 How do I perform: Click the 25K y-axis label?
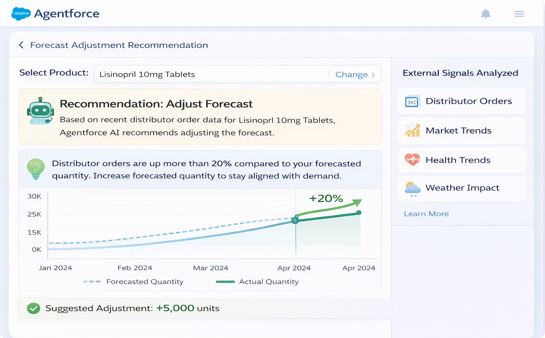(x=34, y=214)
